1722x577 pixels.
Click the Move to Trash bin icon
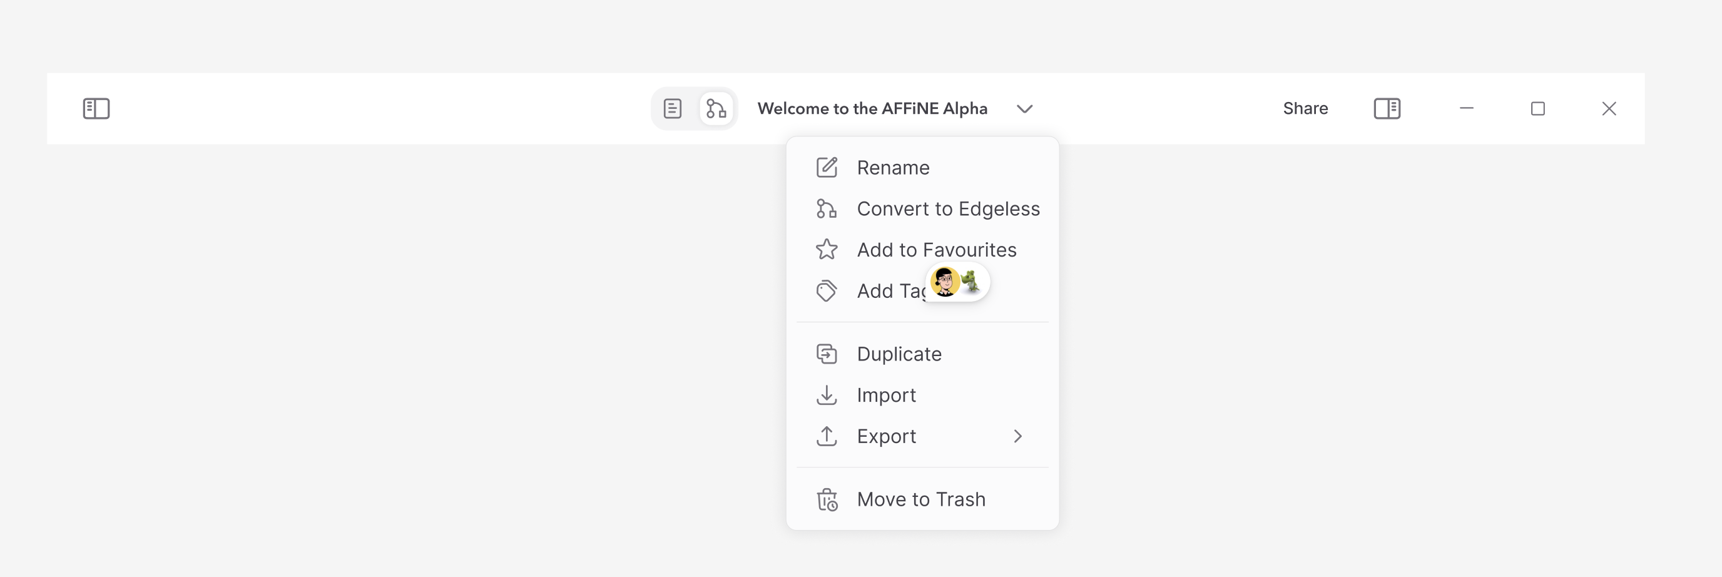click(x=827, y=499)
